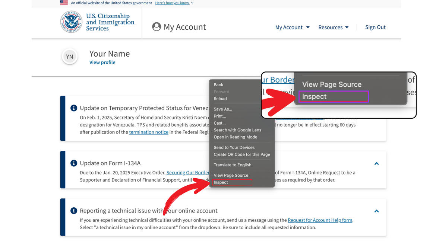Screen dimensions: 433x243
Task: Click Create QR Code for this Page
Action: pos(241,154)
